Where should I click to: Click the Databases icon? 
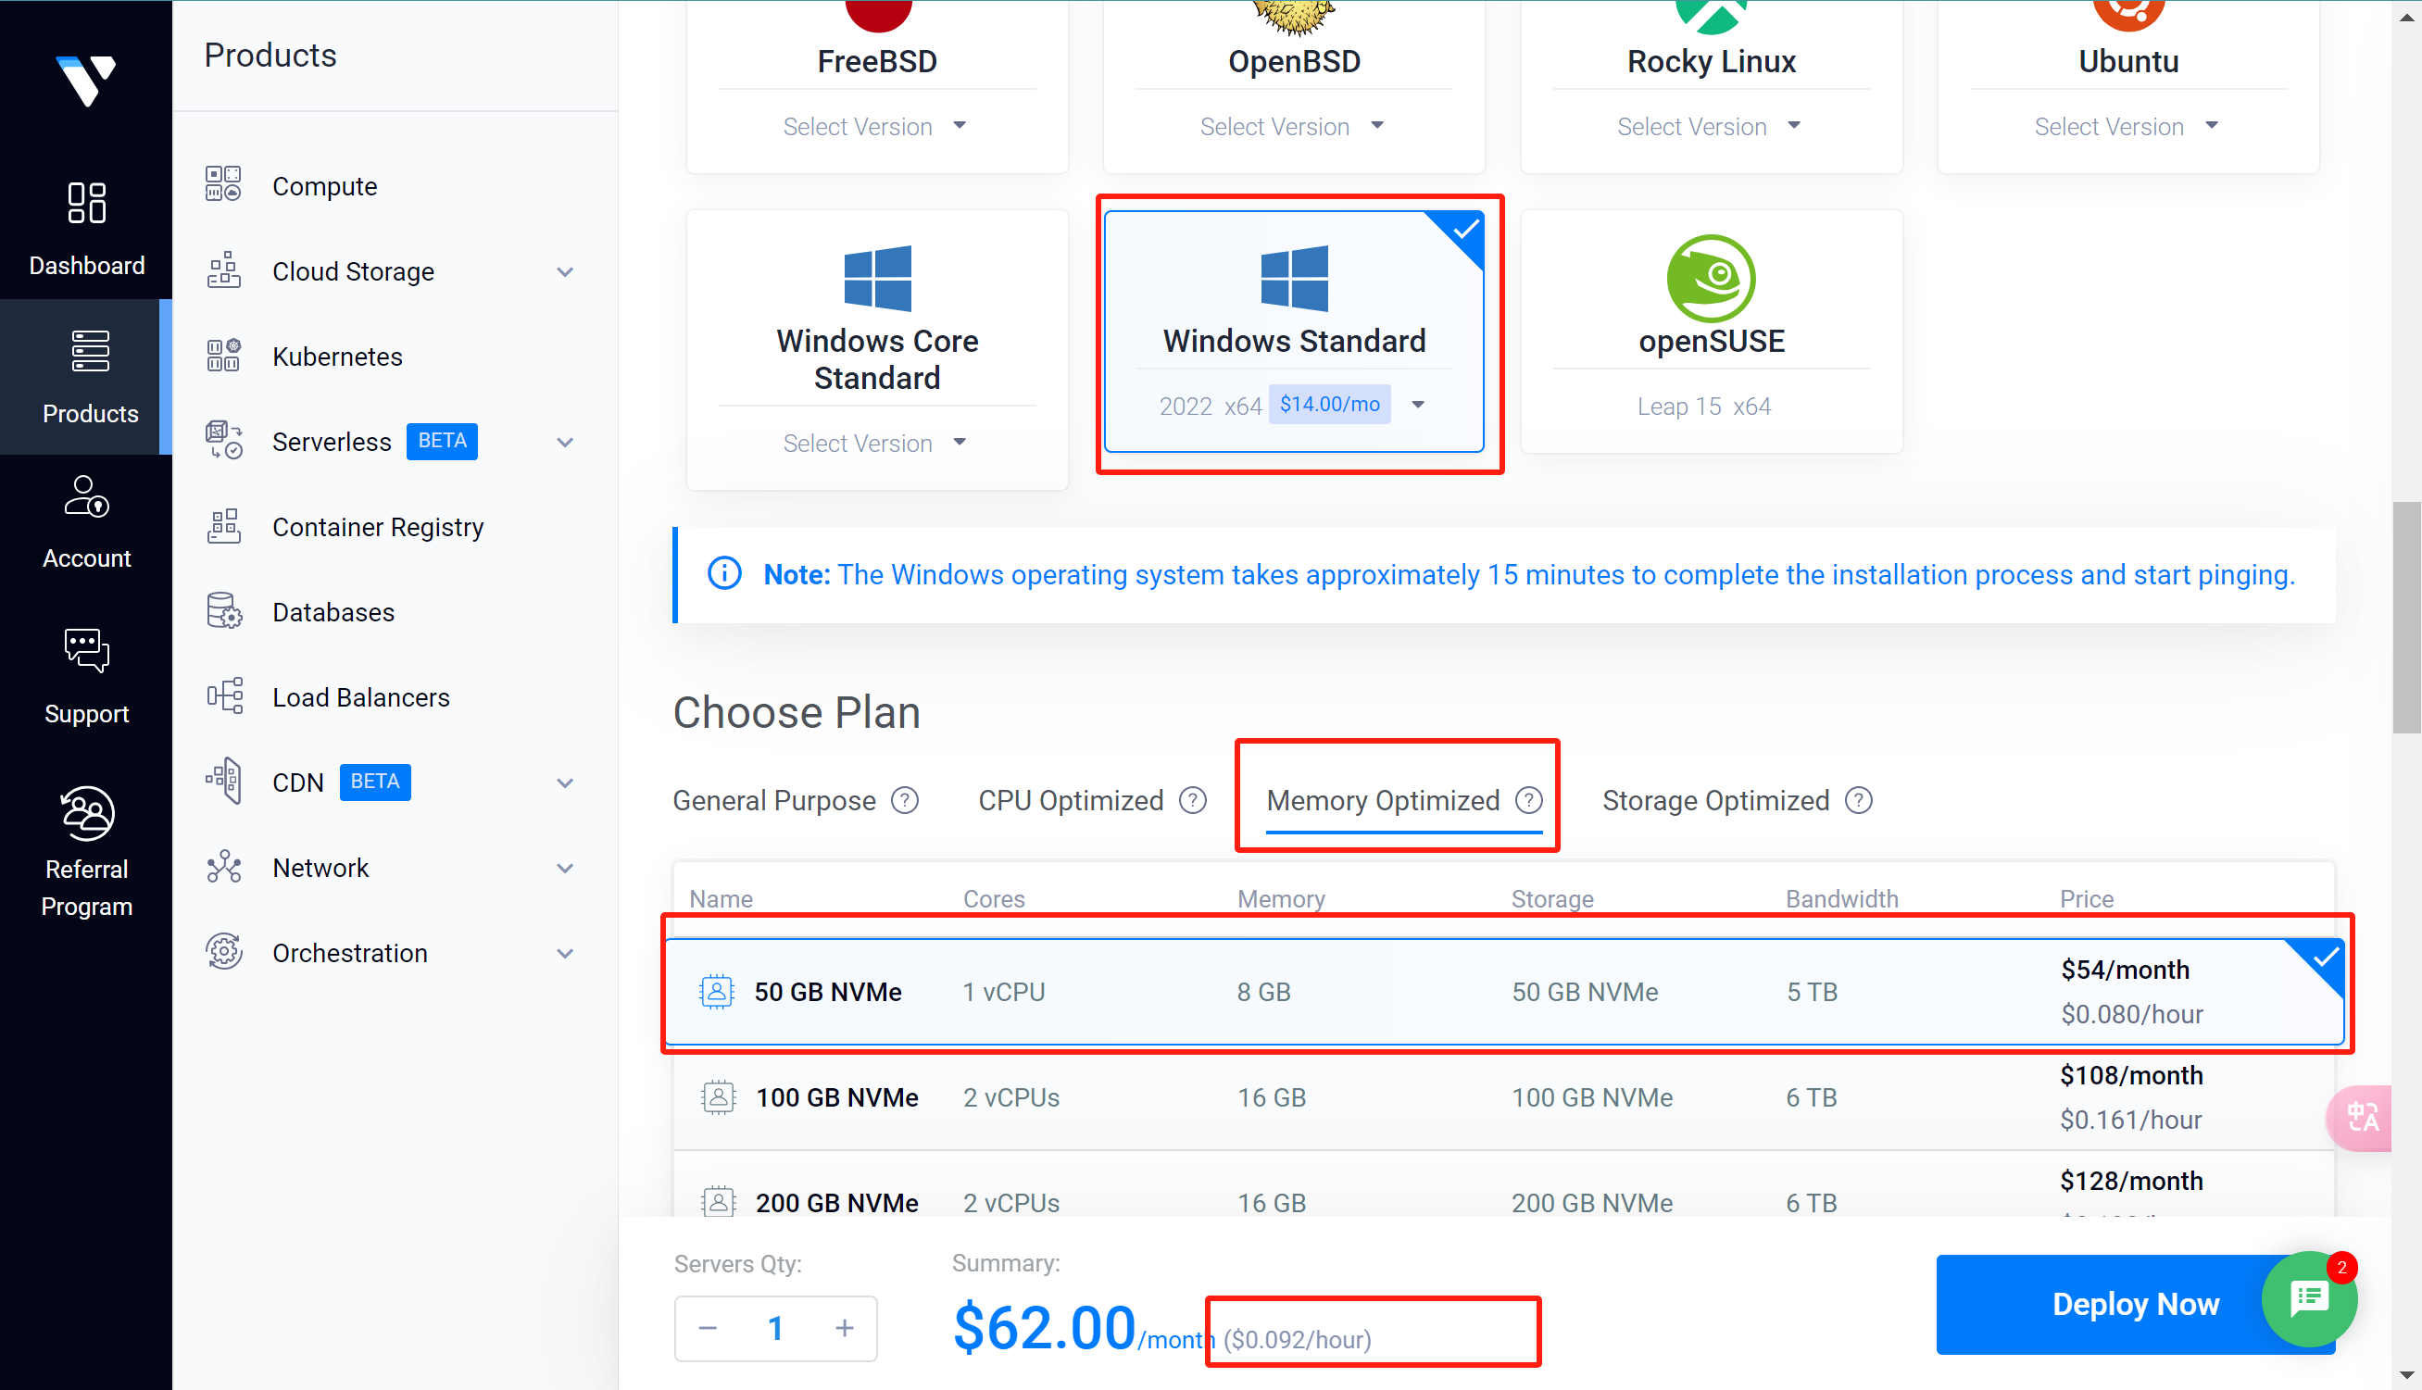[x=223, y=611]
